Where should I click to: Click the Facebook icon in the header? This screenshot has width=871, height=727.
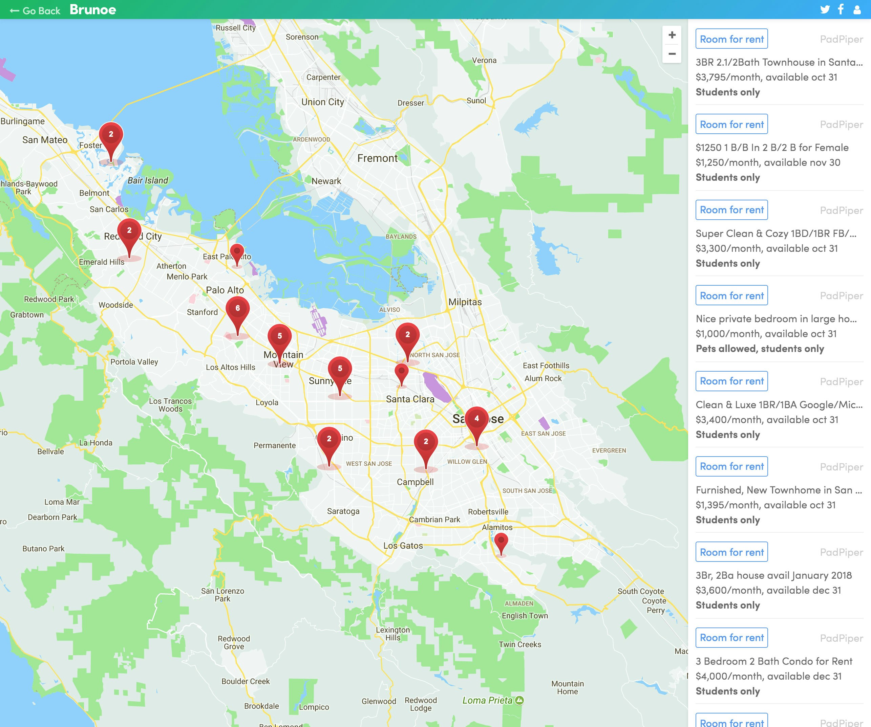[841, 9]
